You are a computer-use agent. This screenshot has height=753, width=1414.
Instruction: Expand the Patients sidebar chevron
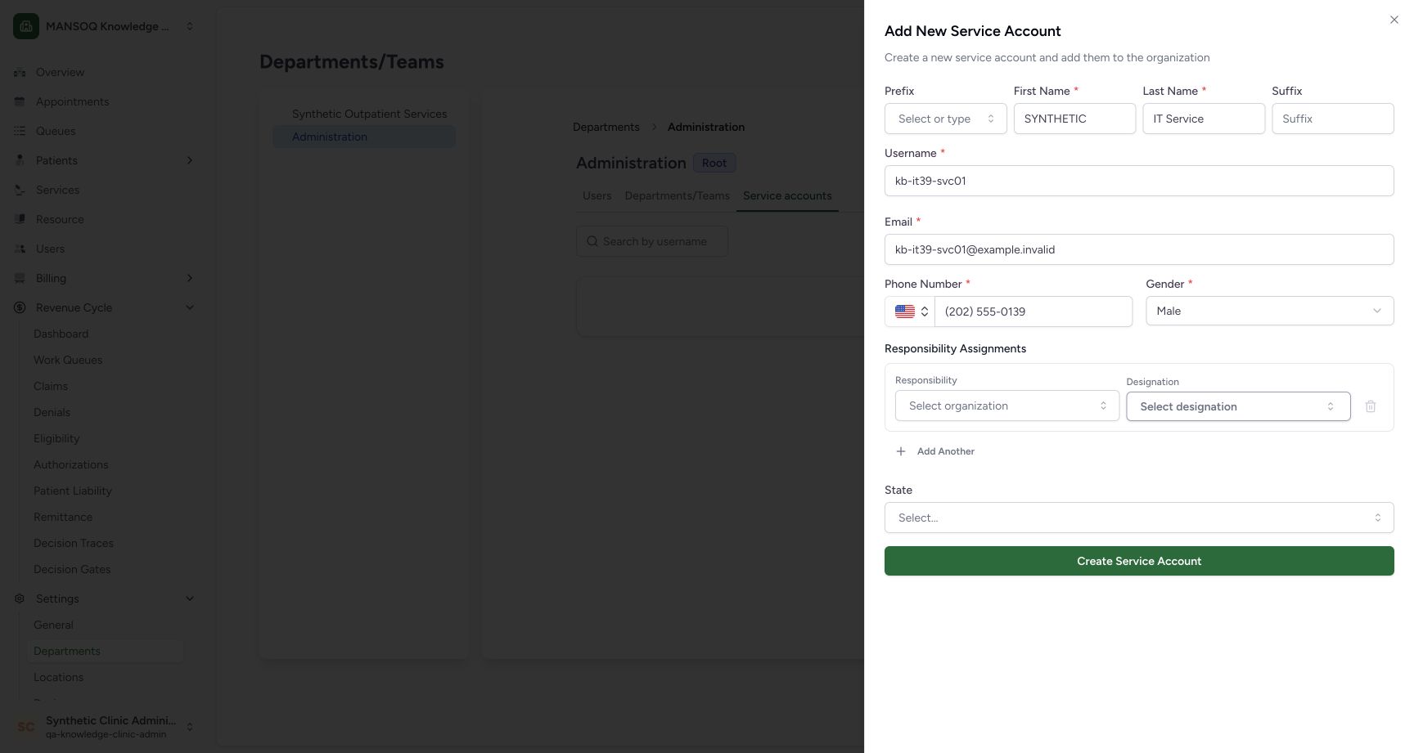190,160
